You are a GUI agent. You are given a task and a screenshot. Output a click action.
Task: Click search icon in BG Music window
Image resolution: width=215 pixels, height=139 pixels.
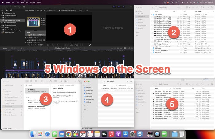(131, 81)
